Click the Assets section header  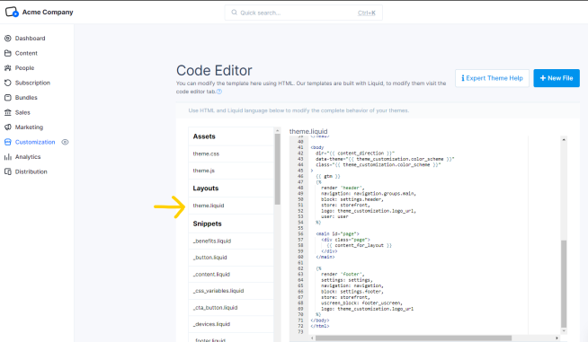204,136
